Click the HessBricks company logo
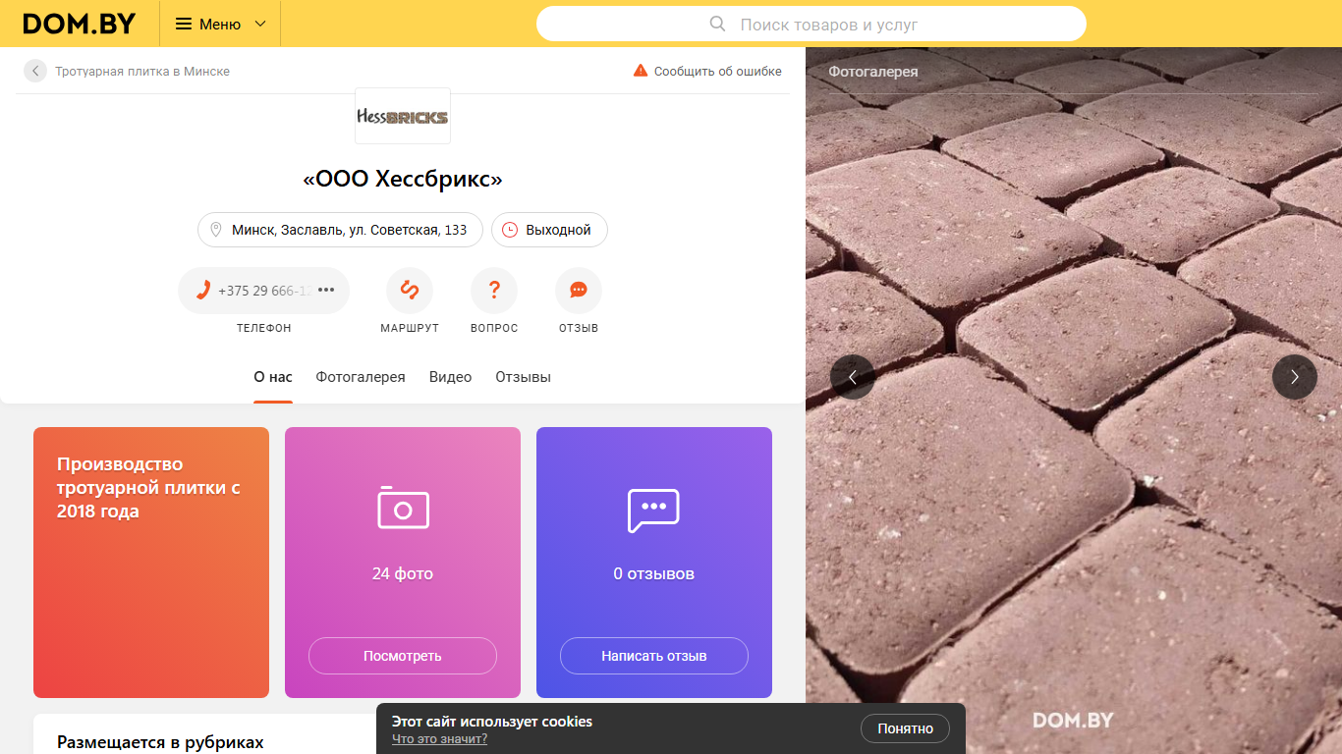 coord(403,116)
